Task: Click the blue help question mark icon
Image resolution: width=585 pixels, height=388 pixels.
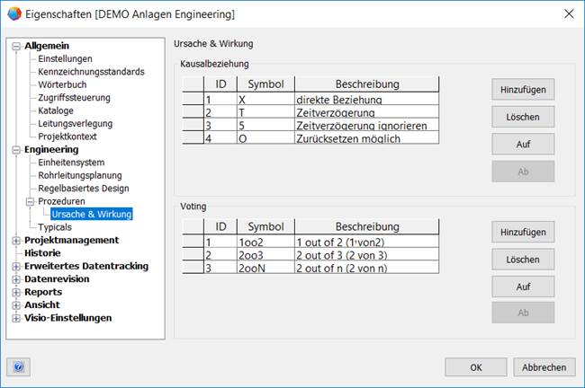Action: pos(18,367)
